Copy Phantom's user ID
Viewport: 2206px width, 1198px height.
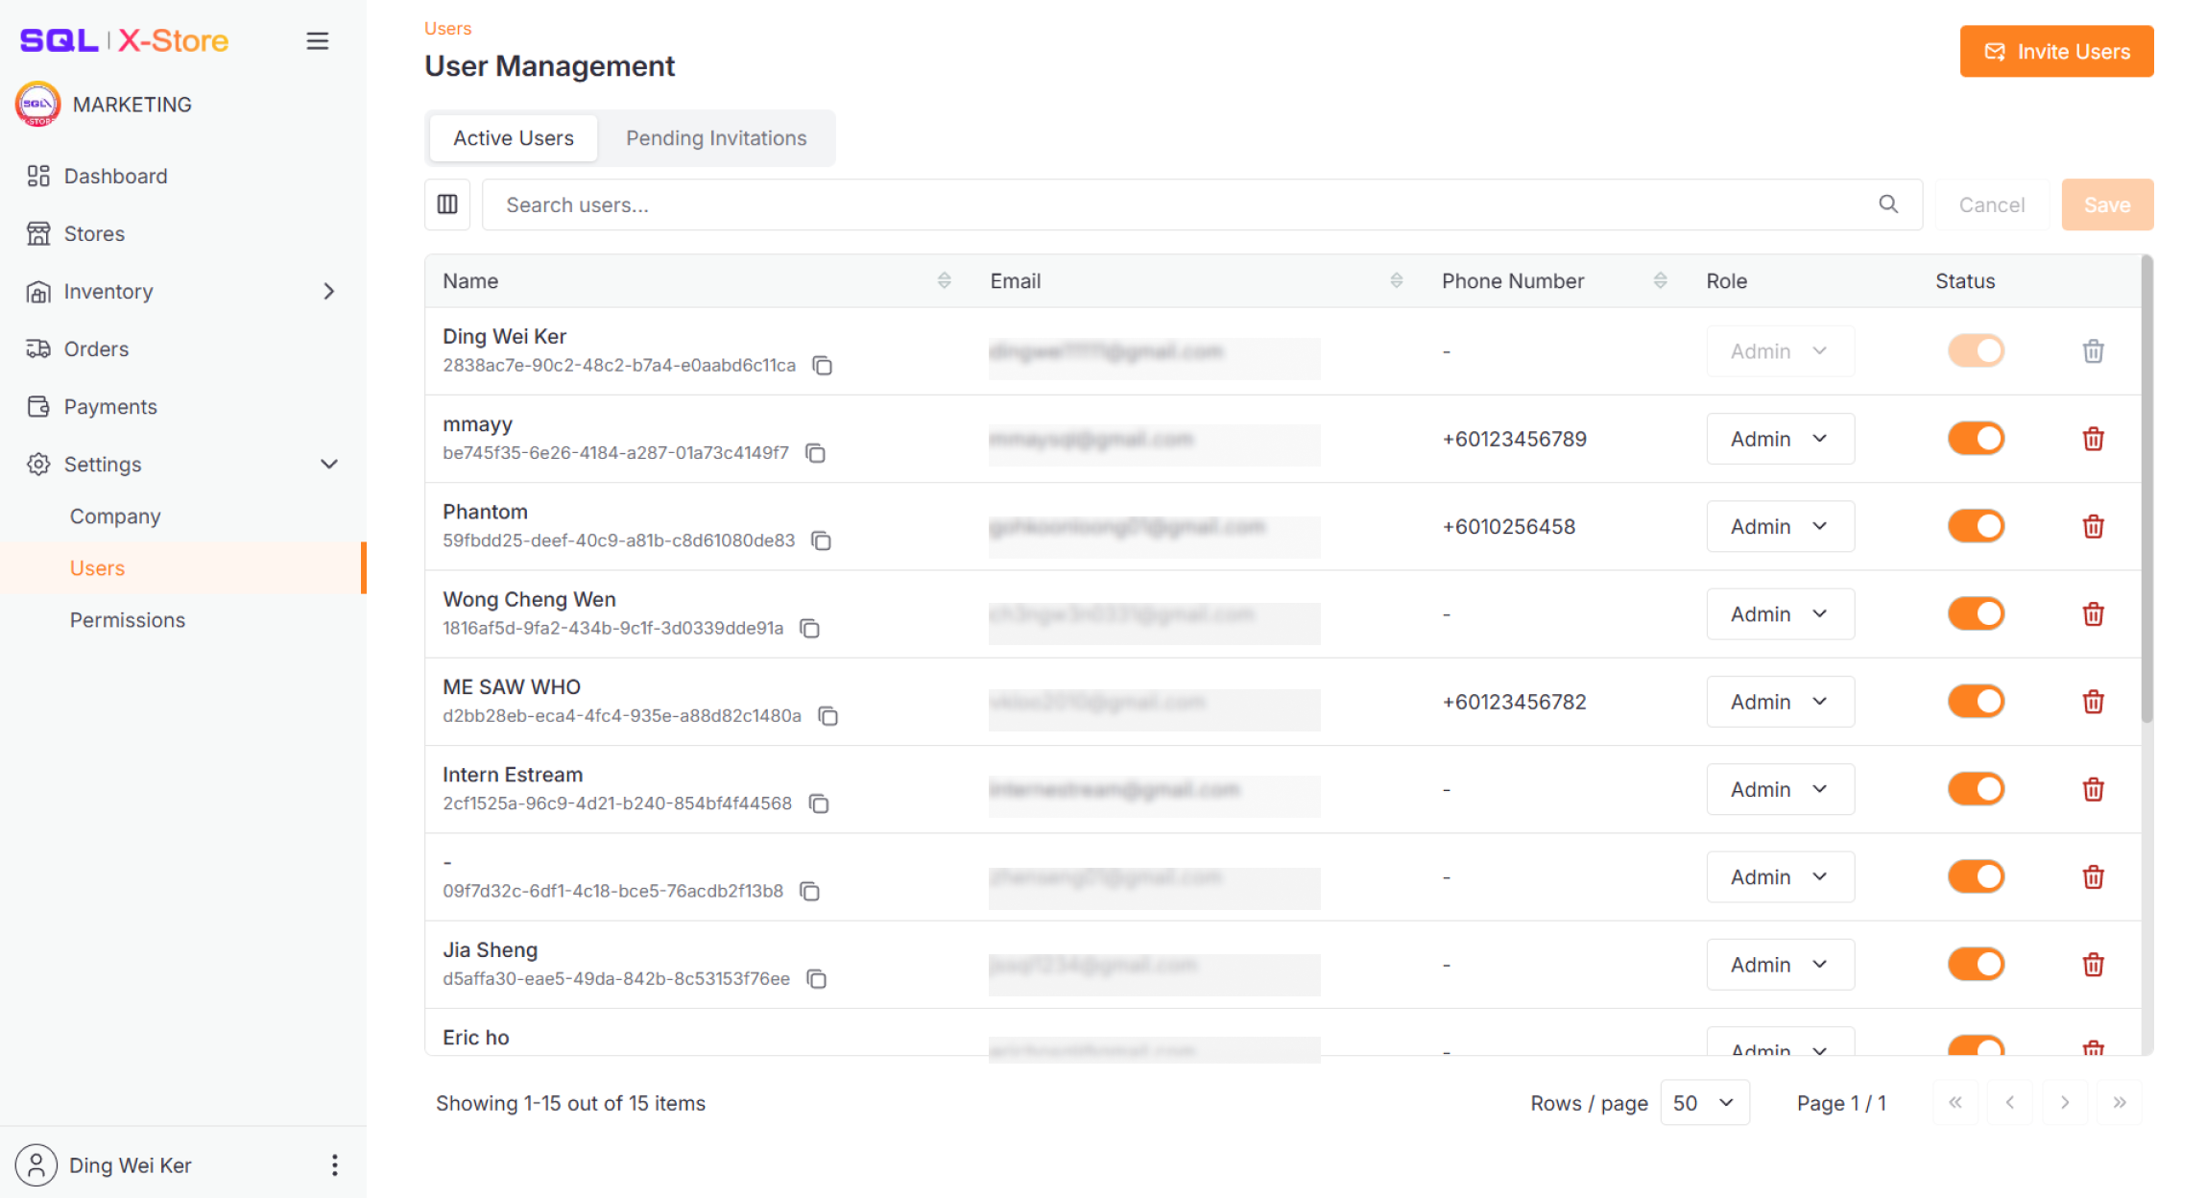pyautogui.click(x=821, y=540)
